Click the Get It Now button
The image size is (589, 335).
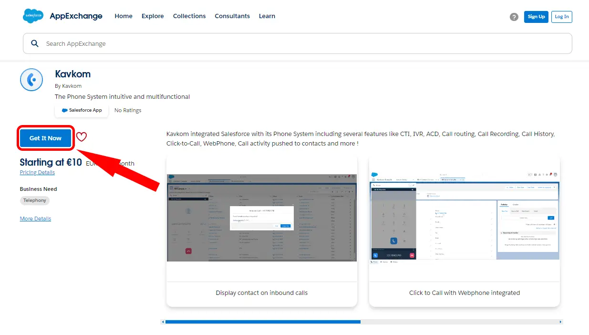tap(45, 138)
